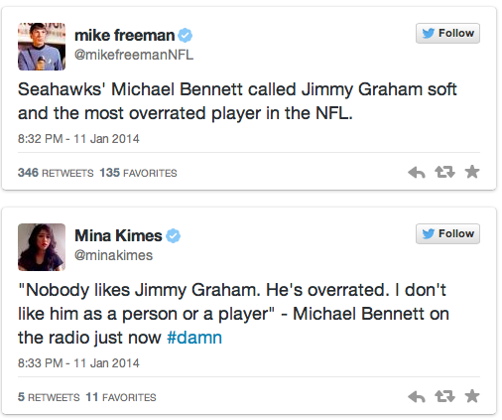Open the Mina Kimes display name
502x420 pixels.
click(118, 235)
